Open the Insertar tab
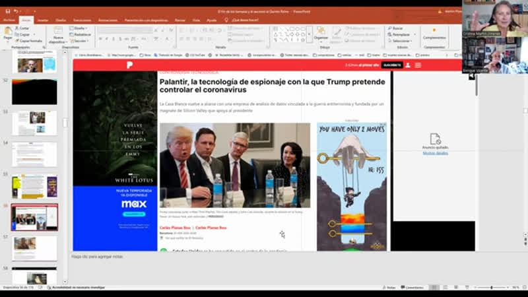 pos(43,20)
